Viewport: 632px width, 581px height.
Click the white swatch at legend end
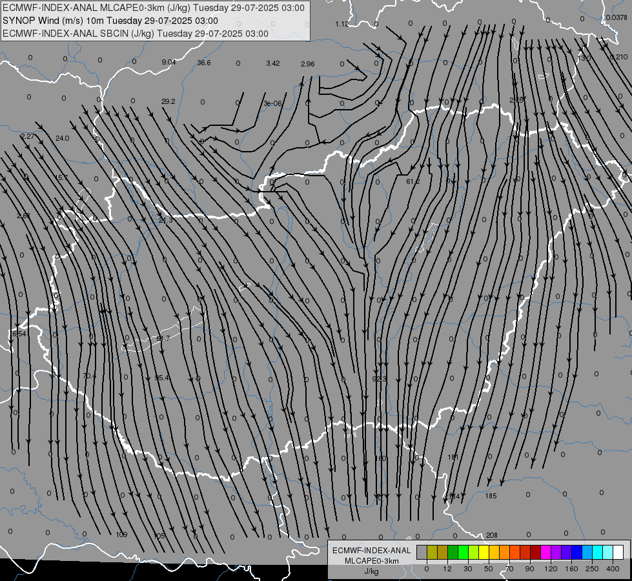click(618, 552)
